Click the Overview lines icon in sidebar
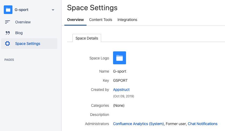Viewport: 225px width, 131px height. [8, 22]
